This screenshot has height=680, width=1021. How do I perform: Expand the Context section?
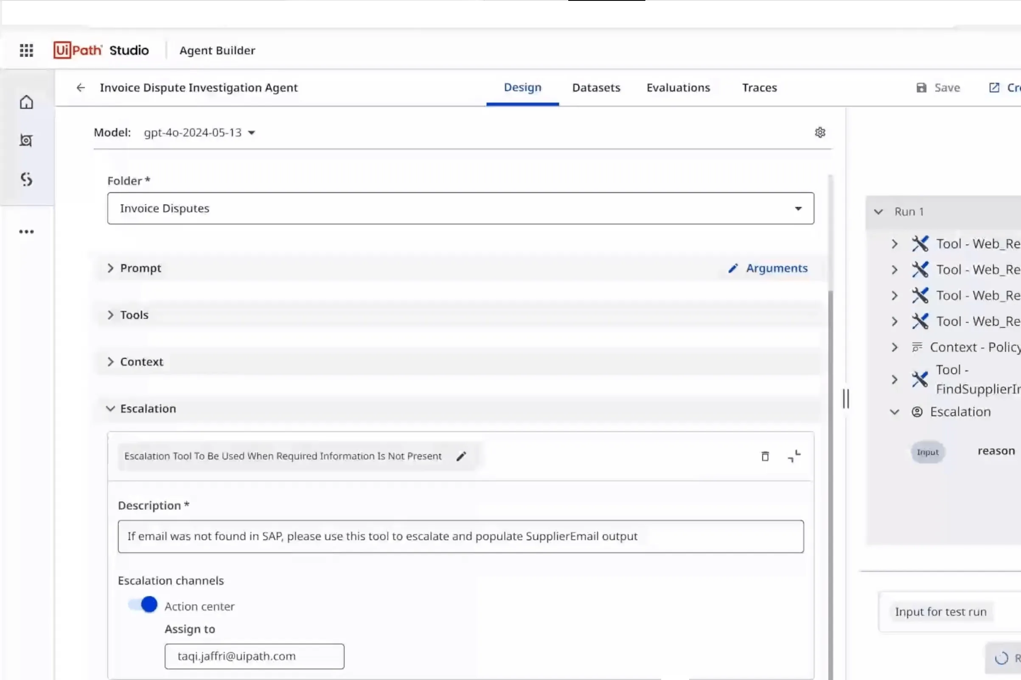pos(110,362)
